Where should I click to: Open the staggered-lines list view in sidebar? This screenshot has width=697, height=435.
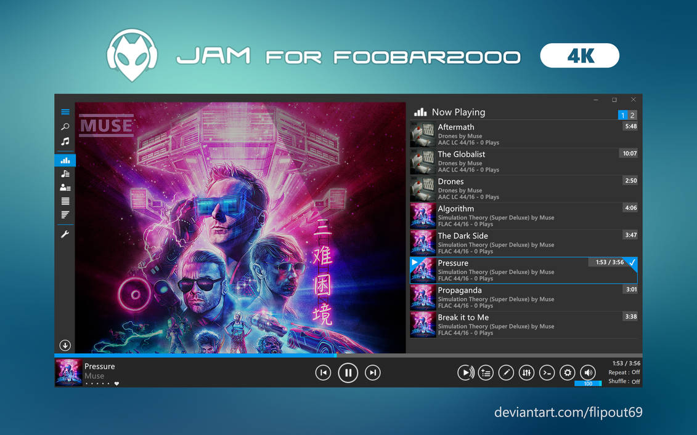tap(65, 215)
